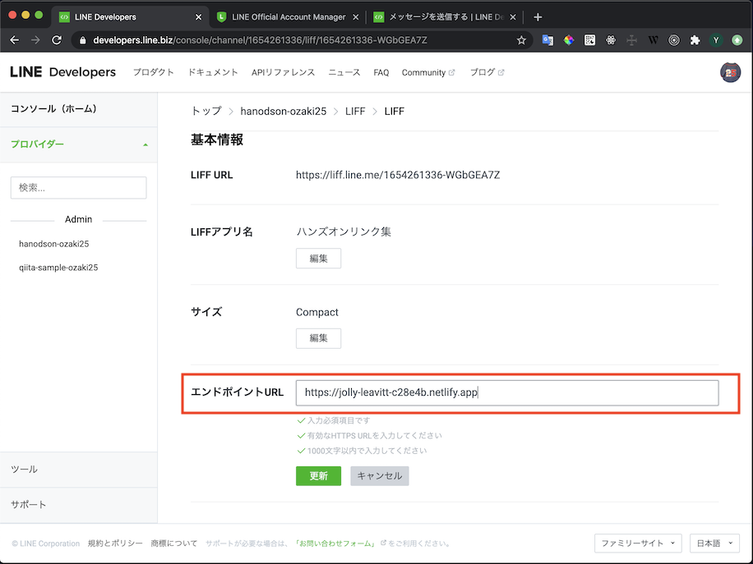753x564 pixels.
Task: Open ツール in the sidebar
Action: (x=79, y=469)
